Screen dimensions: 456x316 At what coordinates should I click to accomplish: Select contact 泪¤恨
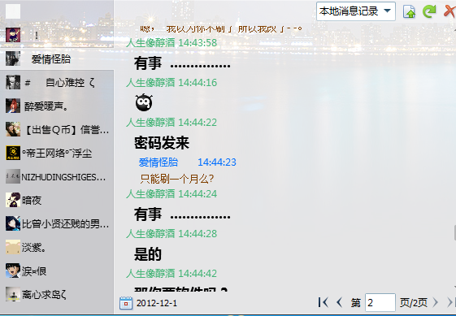click(57, 271)
